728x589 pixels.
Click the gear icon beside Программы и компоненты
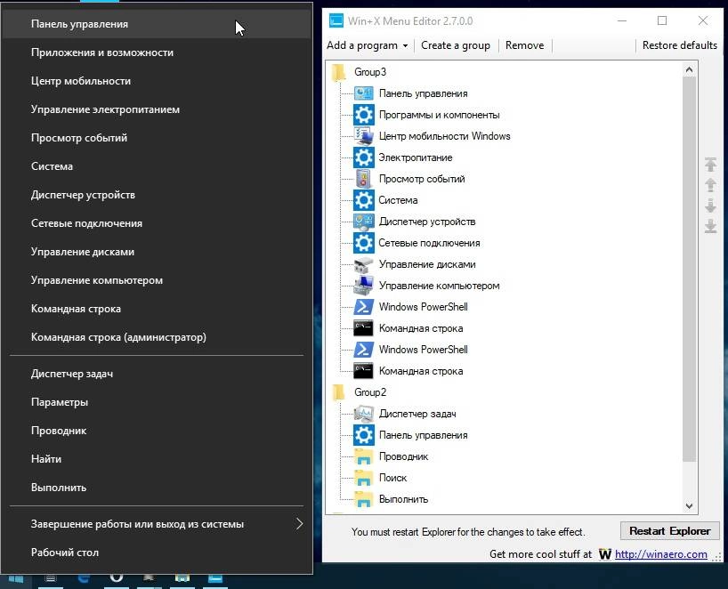(363, 115)
